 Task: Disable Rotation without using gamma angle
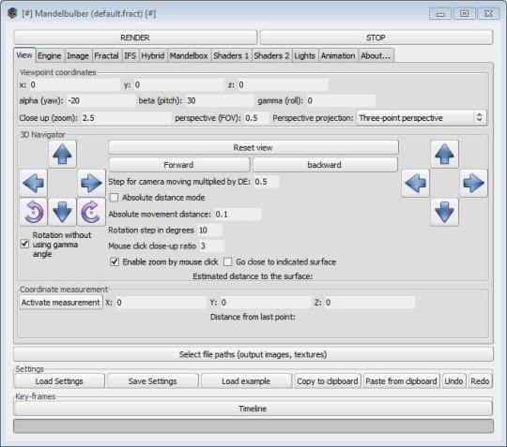(x=25, y=244)
